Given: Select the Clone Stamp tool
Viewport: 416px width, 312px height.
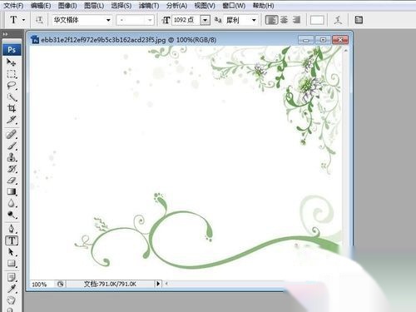Looking at the screenshot, I should (12, 157).
